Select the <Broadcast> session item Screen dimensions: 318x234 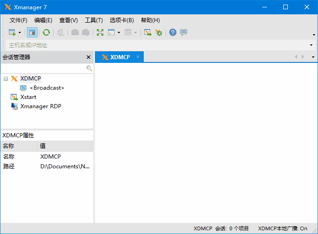(47, 88)
